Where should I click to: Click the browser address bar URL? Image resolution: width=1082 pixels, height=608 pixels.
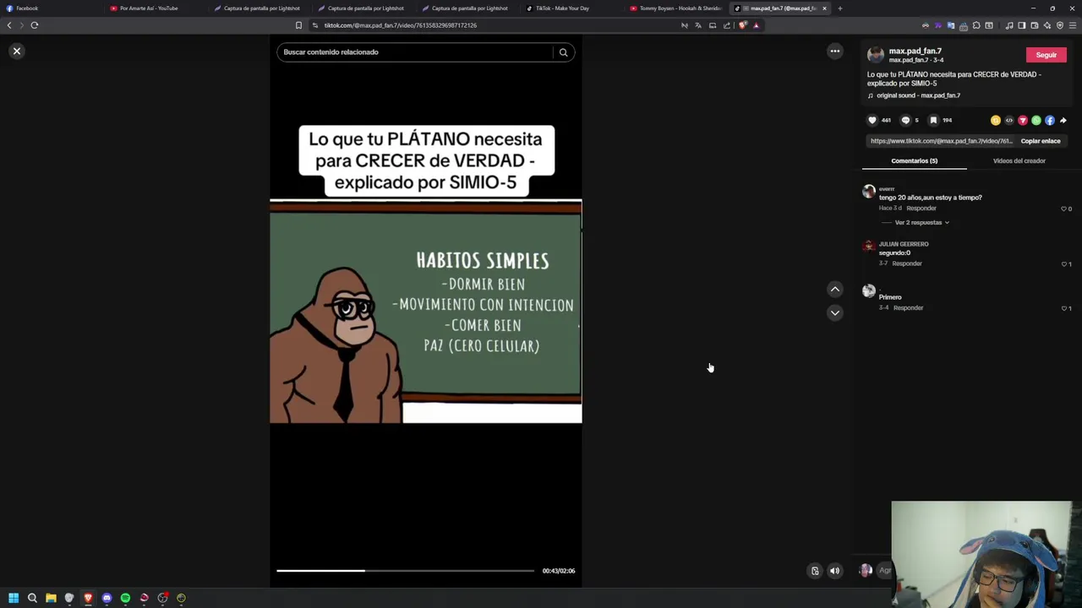tap(401, 25)
